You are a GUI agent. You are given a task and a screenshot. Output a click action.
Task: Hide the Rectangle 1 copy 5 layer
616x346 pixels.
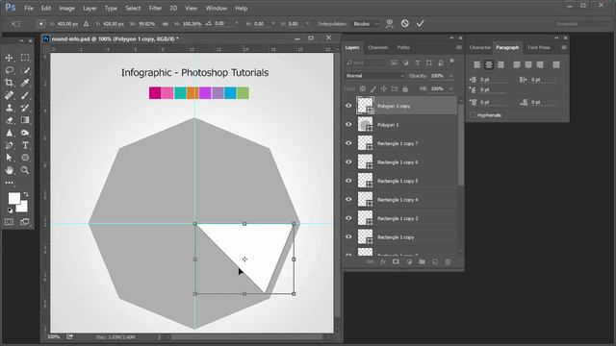348,181
